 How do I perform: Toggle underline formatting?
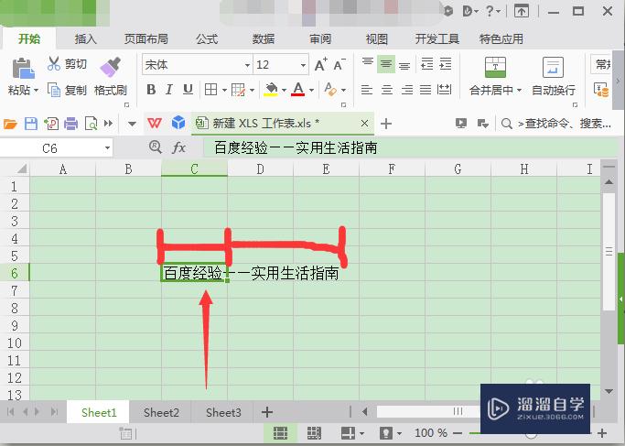188,90
